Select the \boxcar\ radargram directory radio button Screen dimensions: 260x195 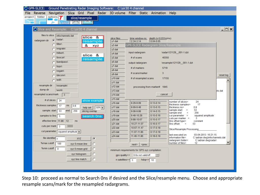click(x=53, y=58)
